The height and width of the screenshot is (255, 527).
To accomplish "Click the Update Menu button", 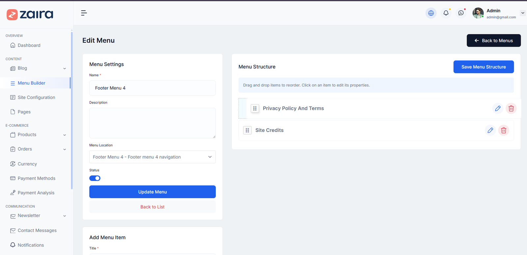I will pos(152,192).
